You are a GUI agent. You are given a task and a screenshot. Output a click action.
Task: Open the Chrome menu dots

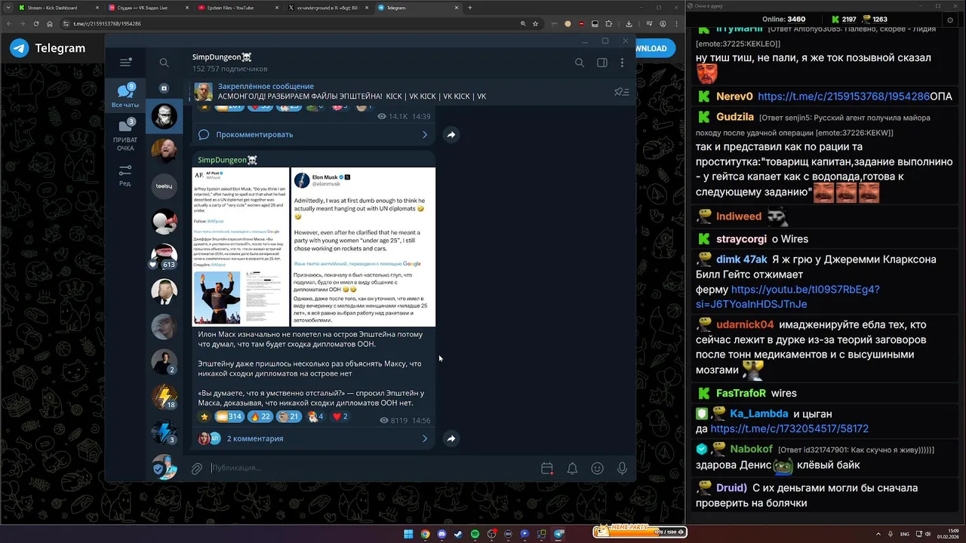click(x=675, y=23)
